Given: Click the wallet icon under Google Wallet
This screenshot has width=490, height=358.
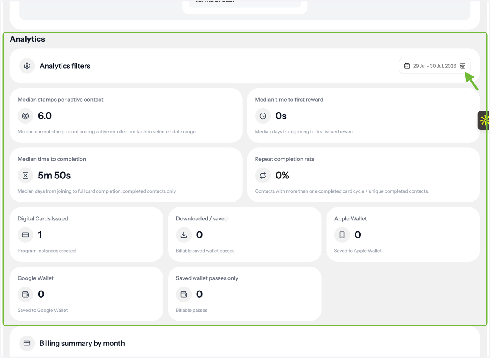Looking at the screenshot, I should click(x=25, y=294).
